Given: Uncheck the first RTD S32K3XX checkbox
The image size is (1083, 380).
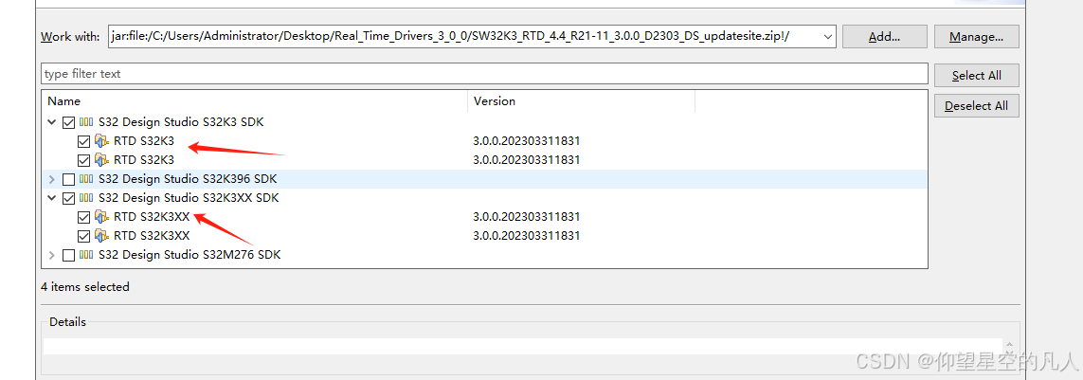Looking at the screenshot, I should pos(83,217).
